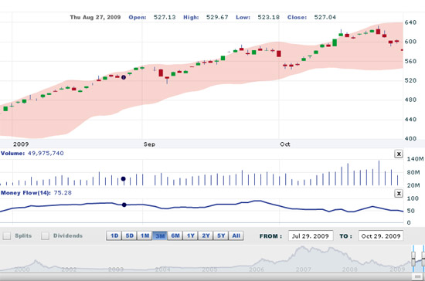Click the Open value 527.13
425x281 pixels.
[x=165, y=17]
